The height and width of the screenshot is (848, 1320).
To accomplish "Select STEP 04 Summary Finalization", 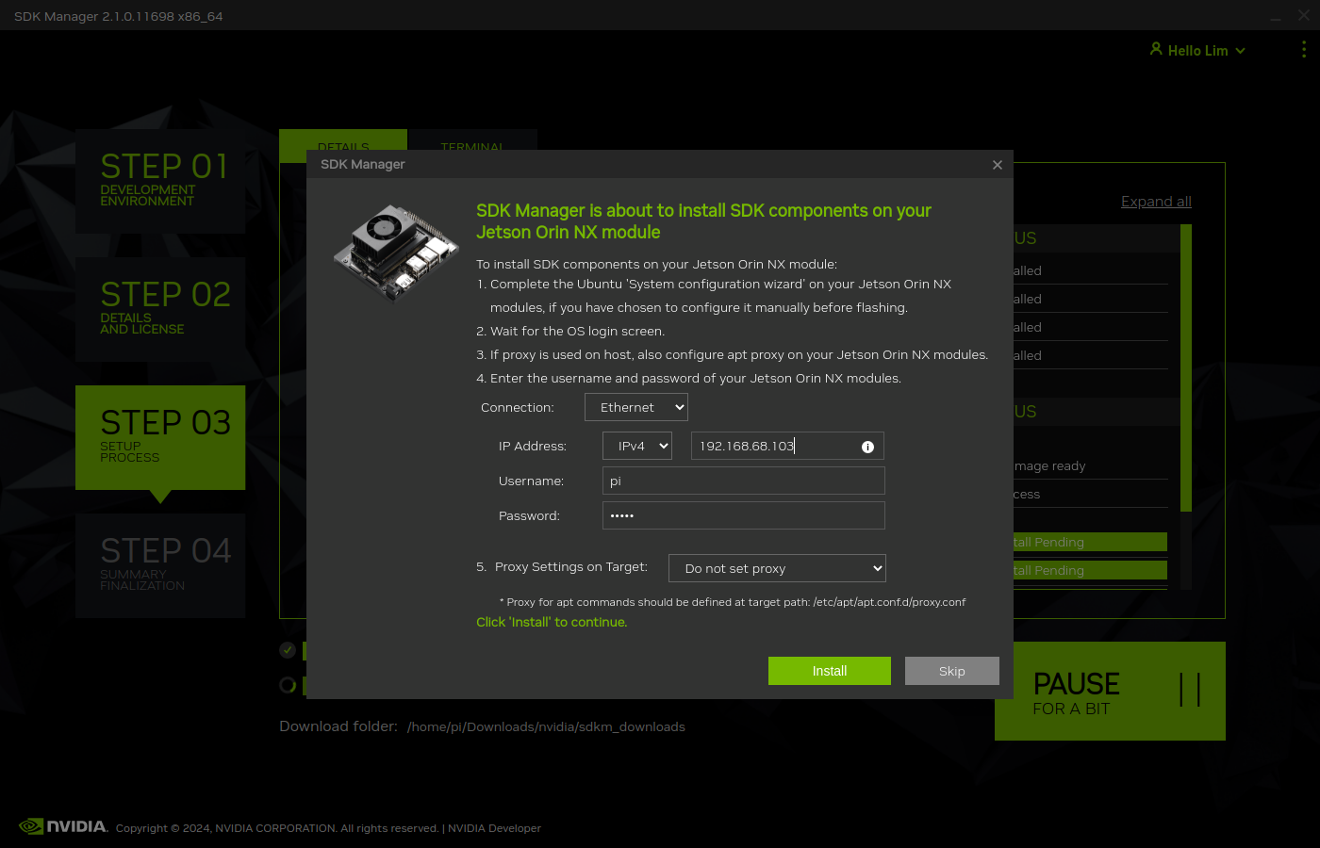I will tap(160, 565).
